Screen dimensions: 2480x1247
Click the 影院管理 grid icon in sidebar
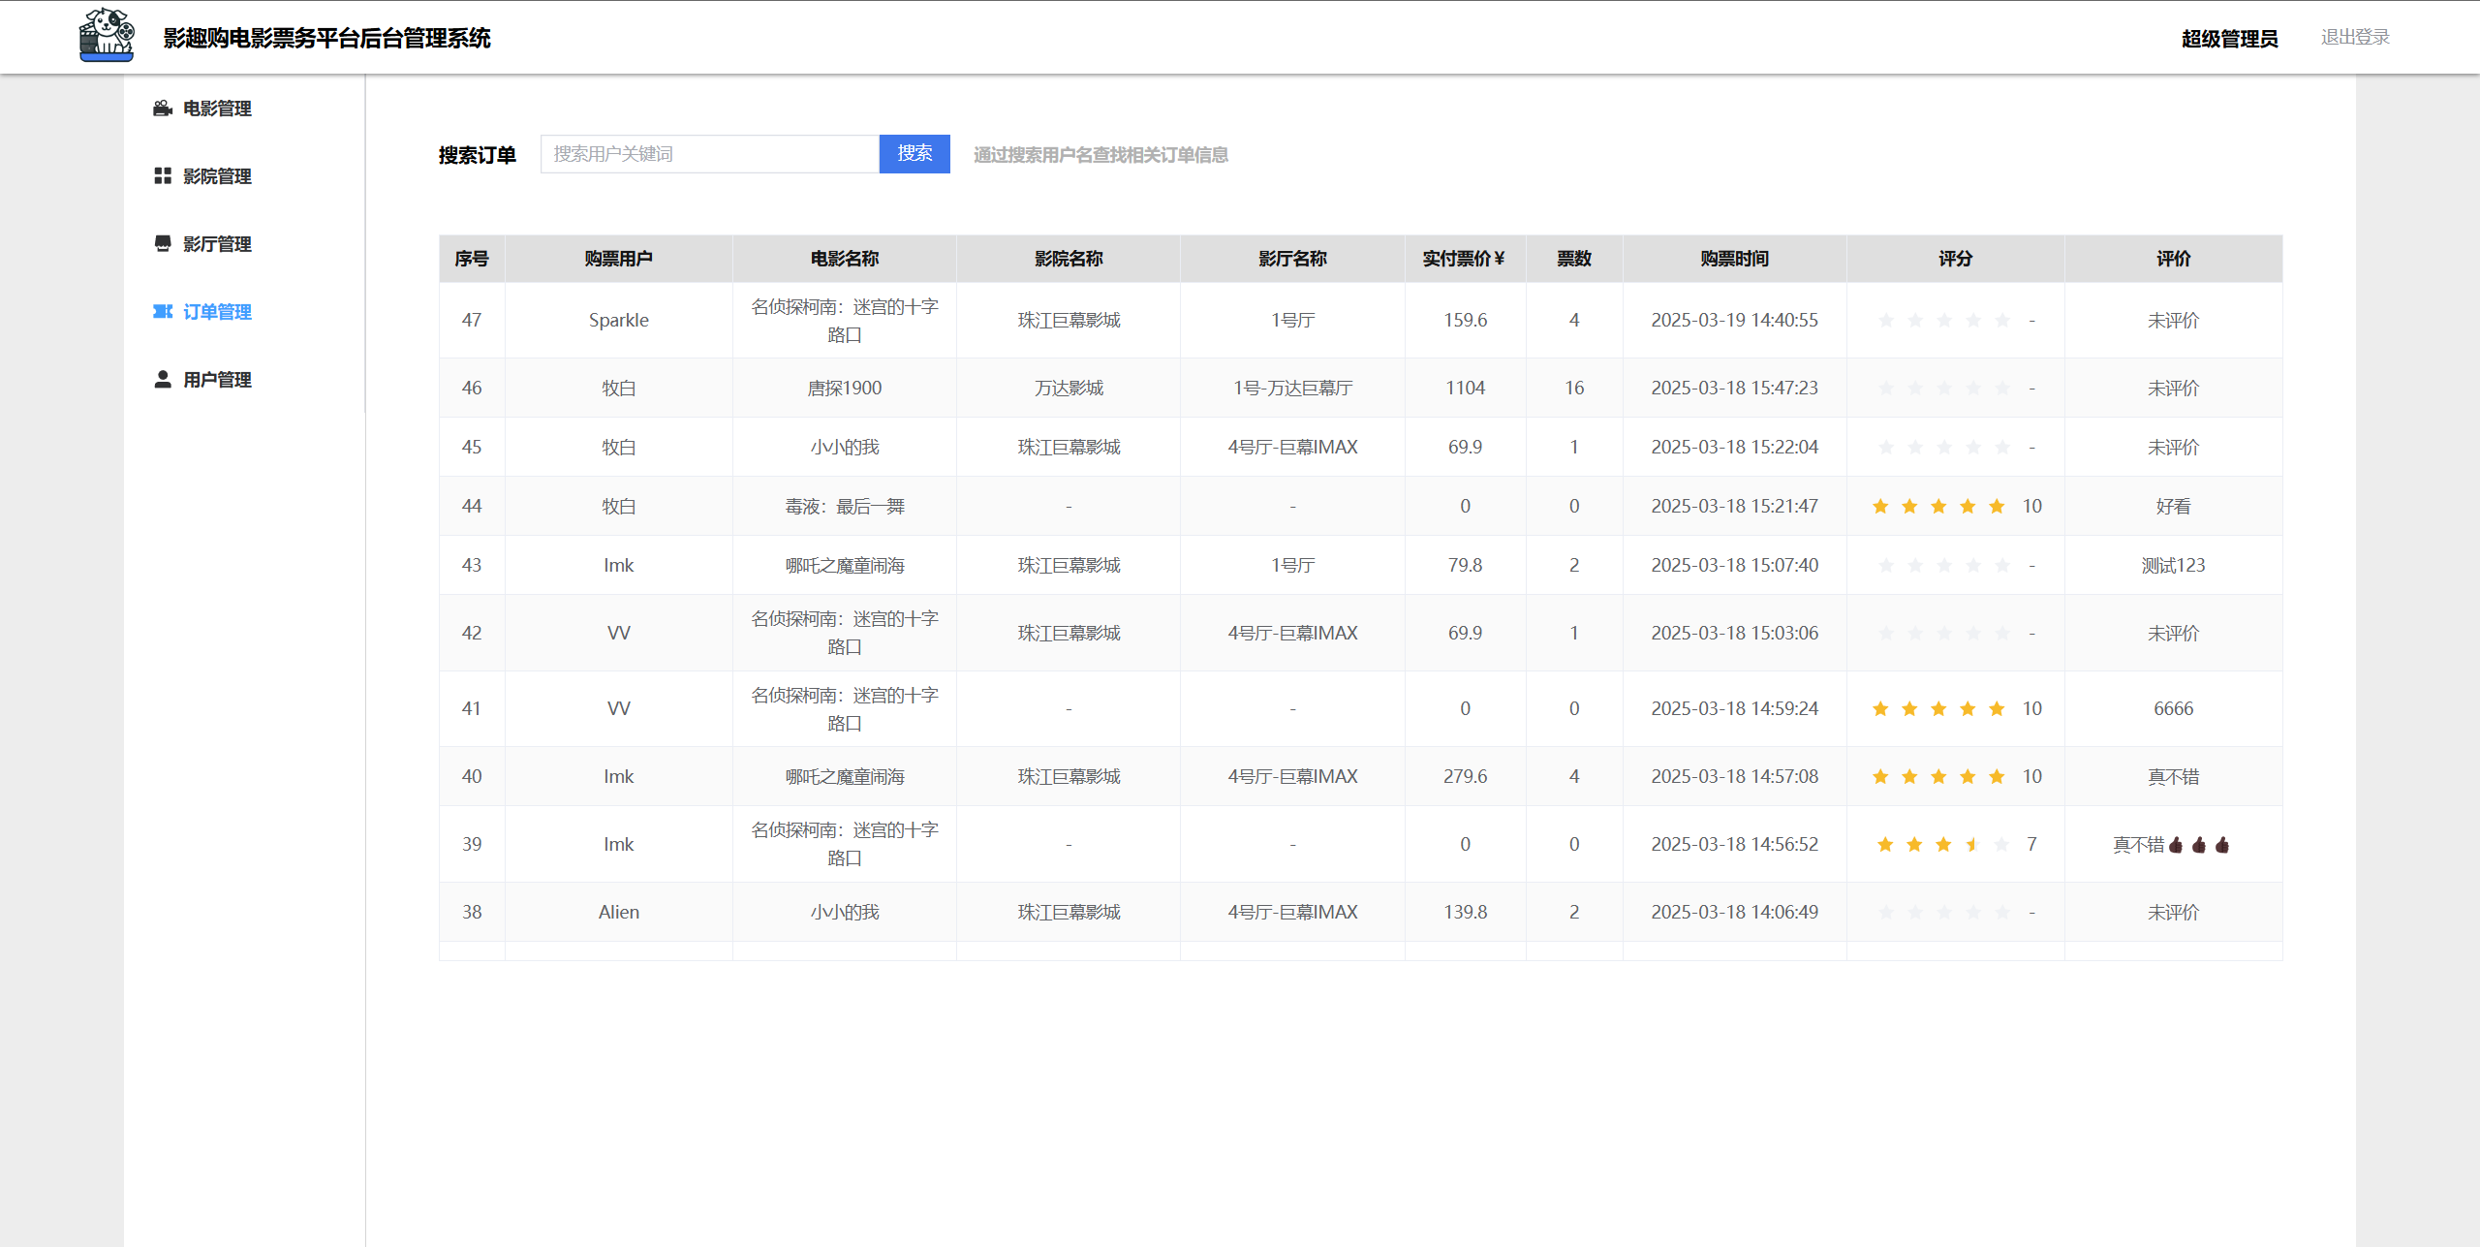pos(162,176)
